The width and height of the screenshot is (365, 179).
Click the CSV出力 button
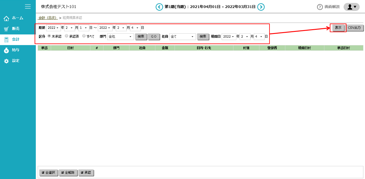[355, 28]
